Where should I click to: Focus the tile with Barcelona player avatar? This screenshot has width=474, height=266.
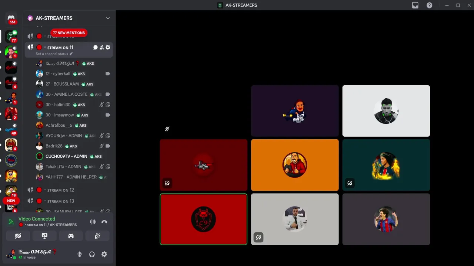point(386,219)
